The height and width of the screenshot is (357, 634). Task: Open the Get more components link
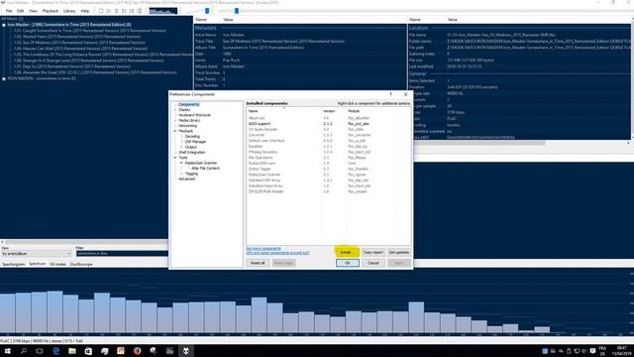tap(264, 249)
